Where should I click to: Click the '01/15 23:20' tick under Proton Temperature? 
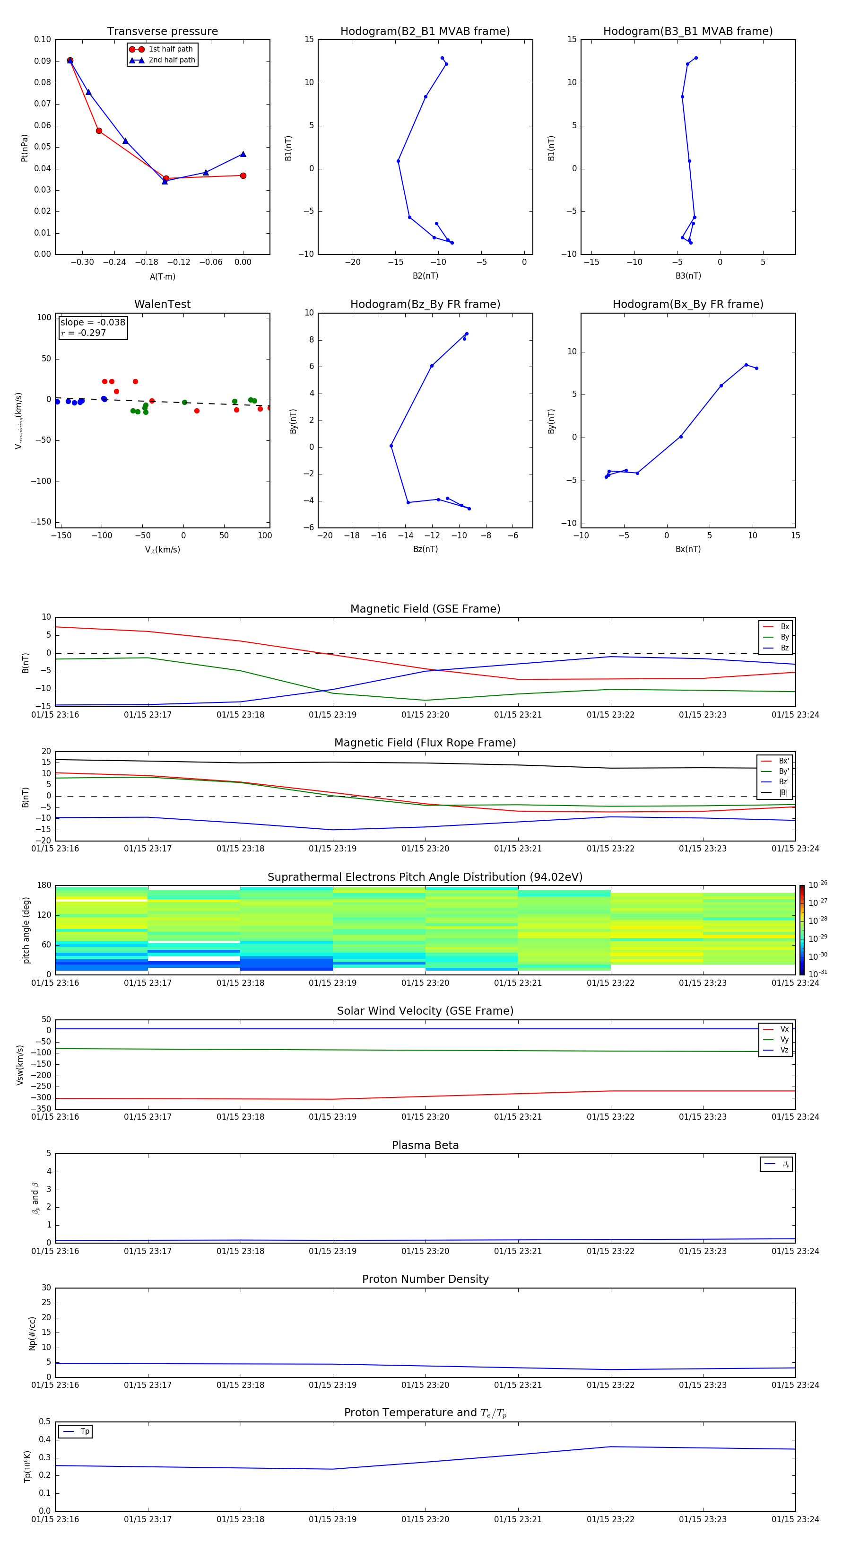click(x=425, y=1519)
